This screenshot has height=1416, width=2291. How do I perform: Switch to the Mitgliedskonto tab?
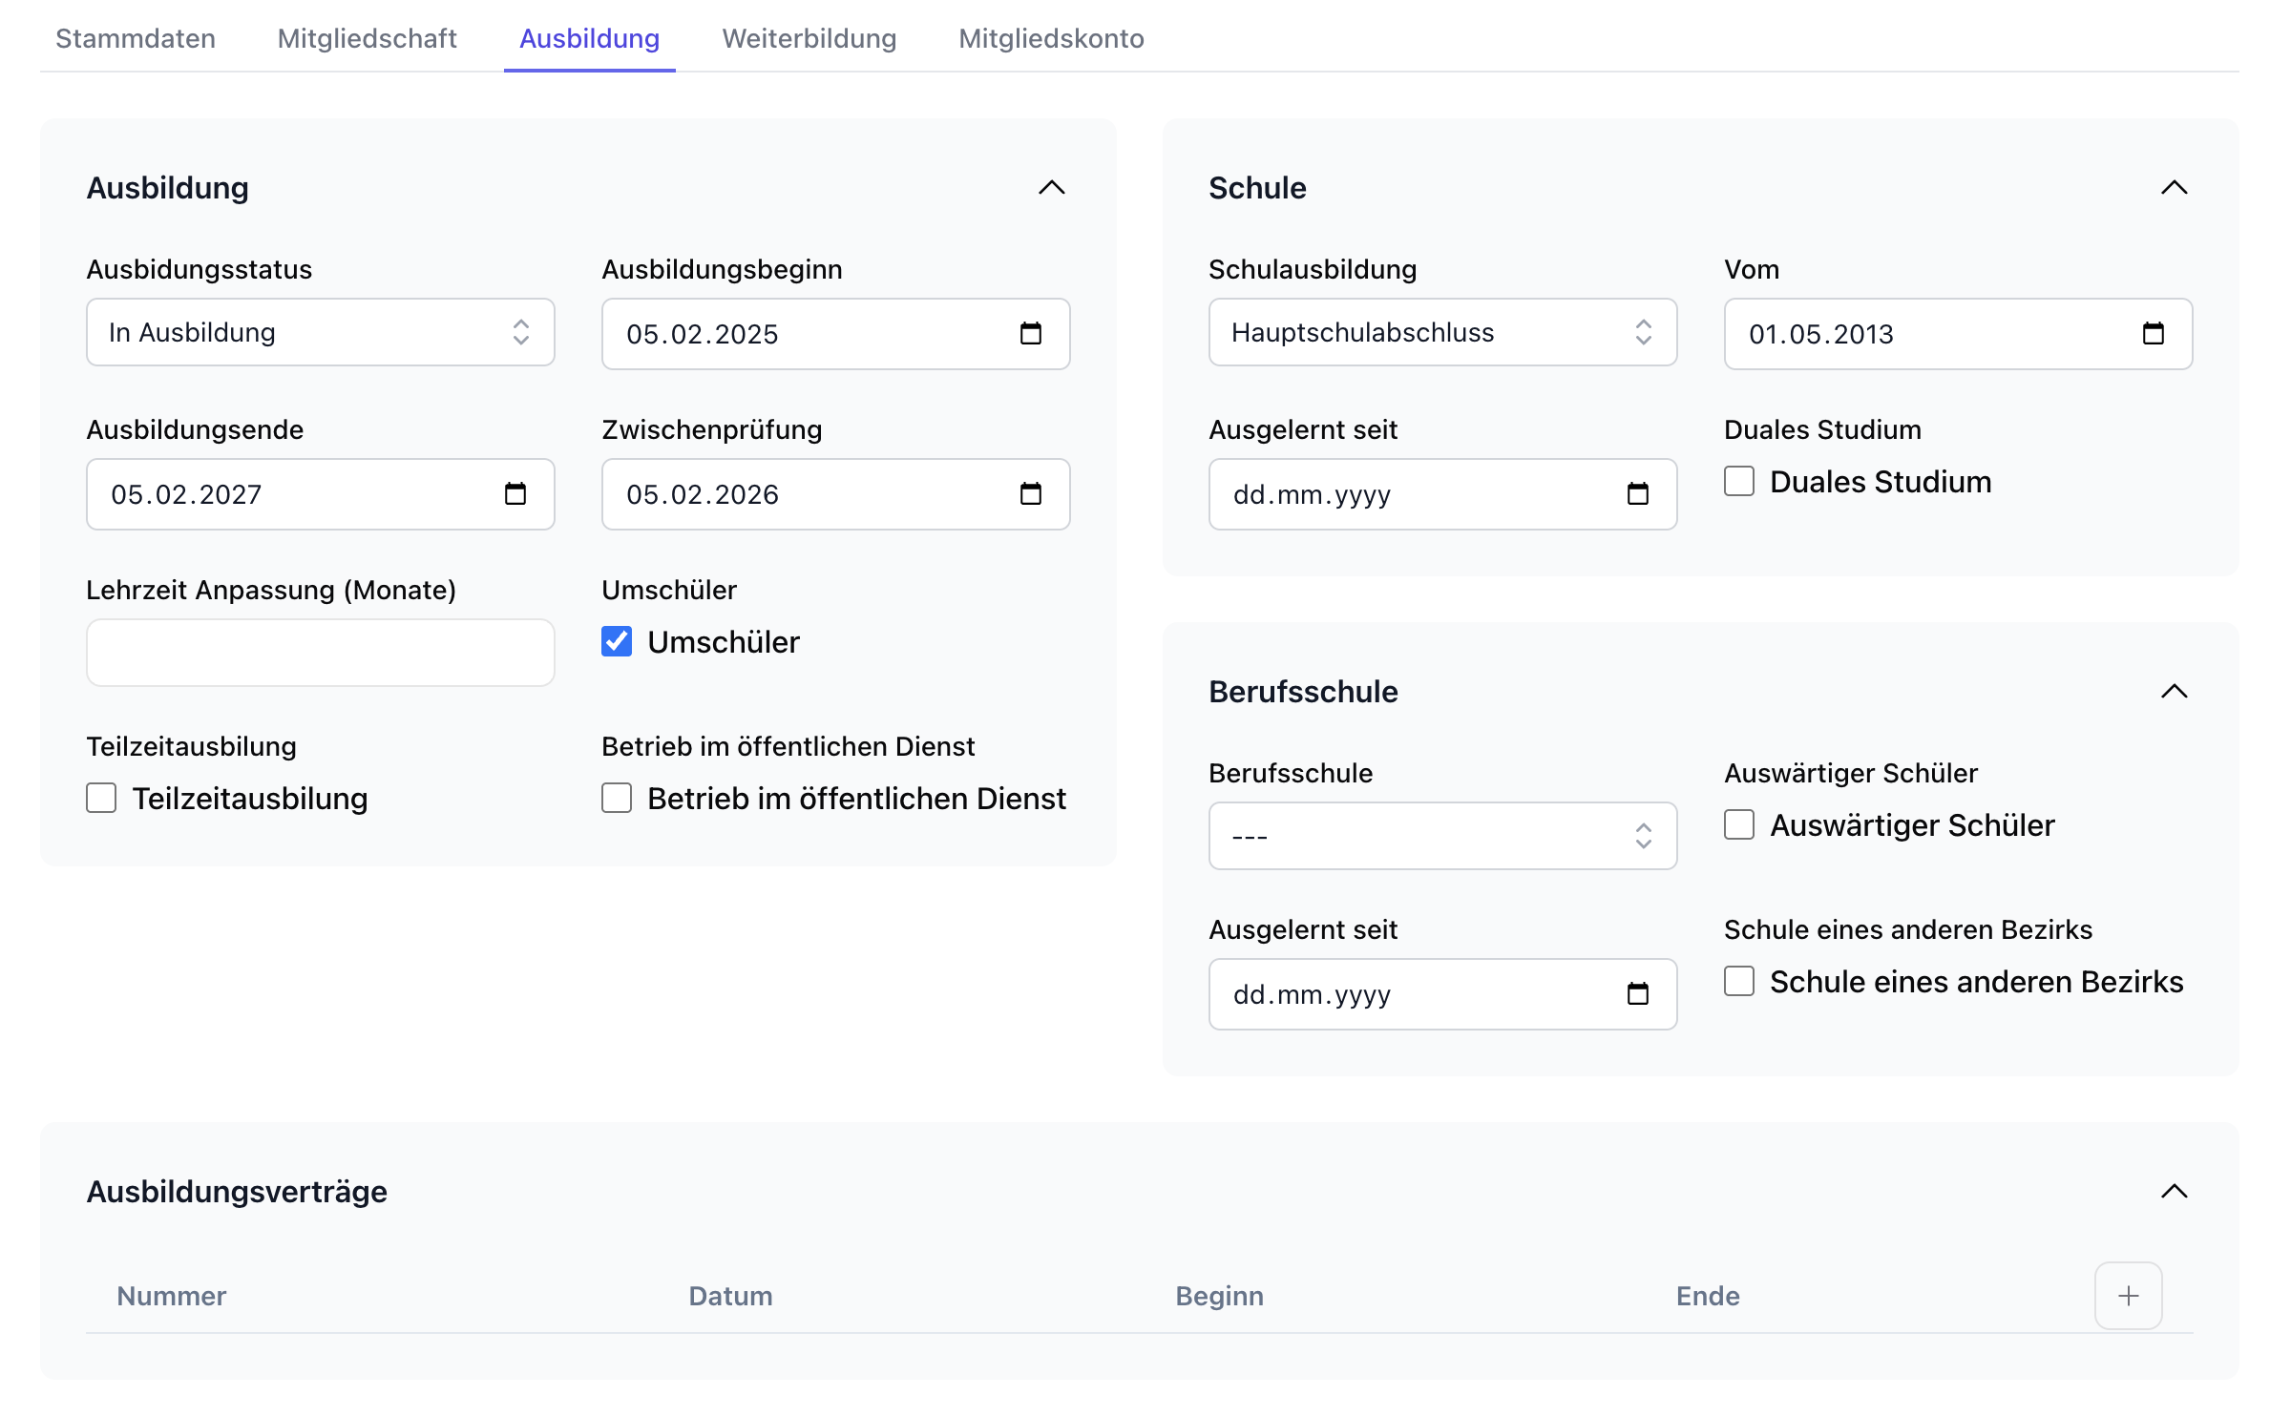1051,38
